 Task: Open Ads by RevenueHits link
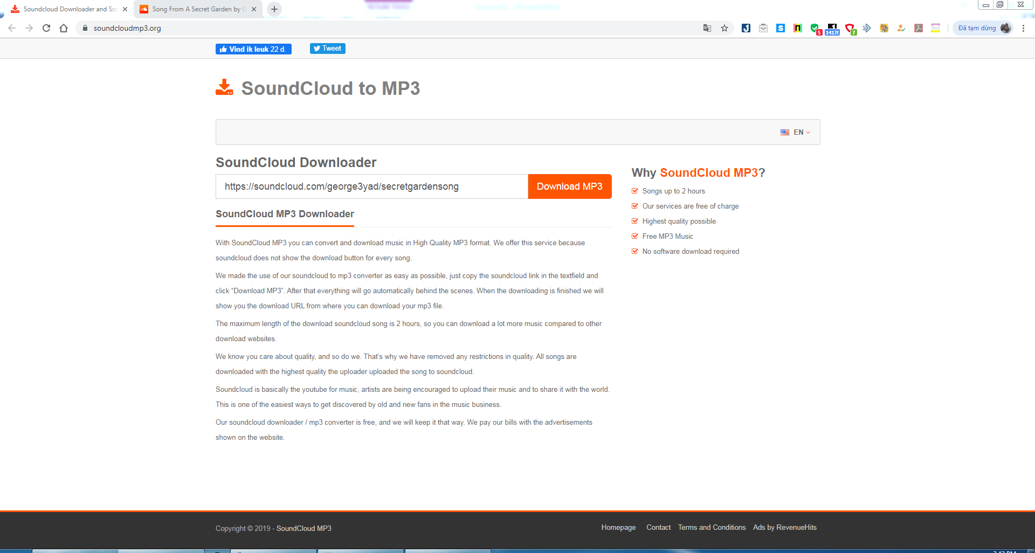pyautogui.click(x=785, y=527)
